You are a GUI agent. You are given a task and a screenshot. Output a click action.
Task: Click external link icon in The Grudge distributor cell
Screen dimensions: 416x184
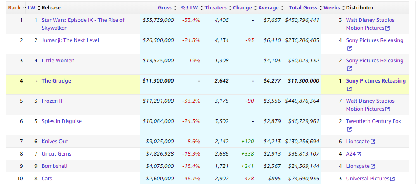tap(349, 89)
